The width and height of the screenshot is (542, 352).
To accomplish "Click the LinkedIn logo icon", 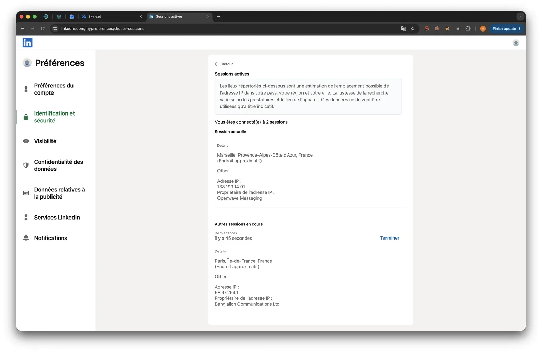I will pyautogui.click(x=27, y=43).
